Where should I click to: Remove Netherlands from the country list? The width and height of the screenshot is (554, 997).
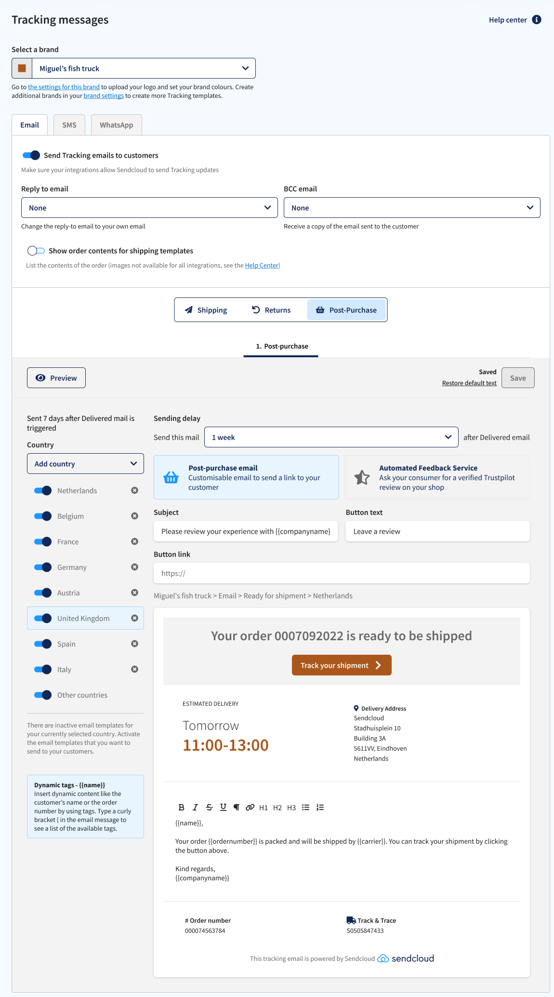click(135, 490)
